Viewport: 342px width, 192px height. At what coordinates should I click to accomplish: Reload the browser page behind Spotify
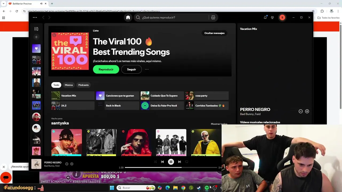(x=17, y=11)
